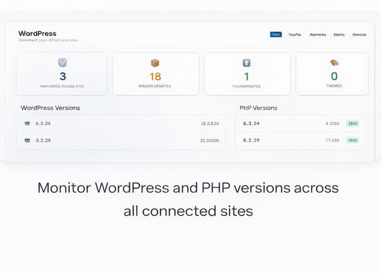Click the blue icon beside WordPress version 8.2.29
381x273 pixels.
pos(28,140)
